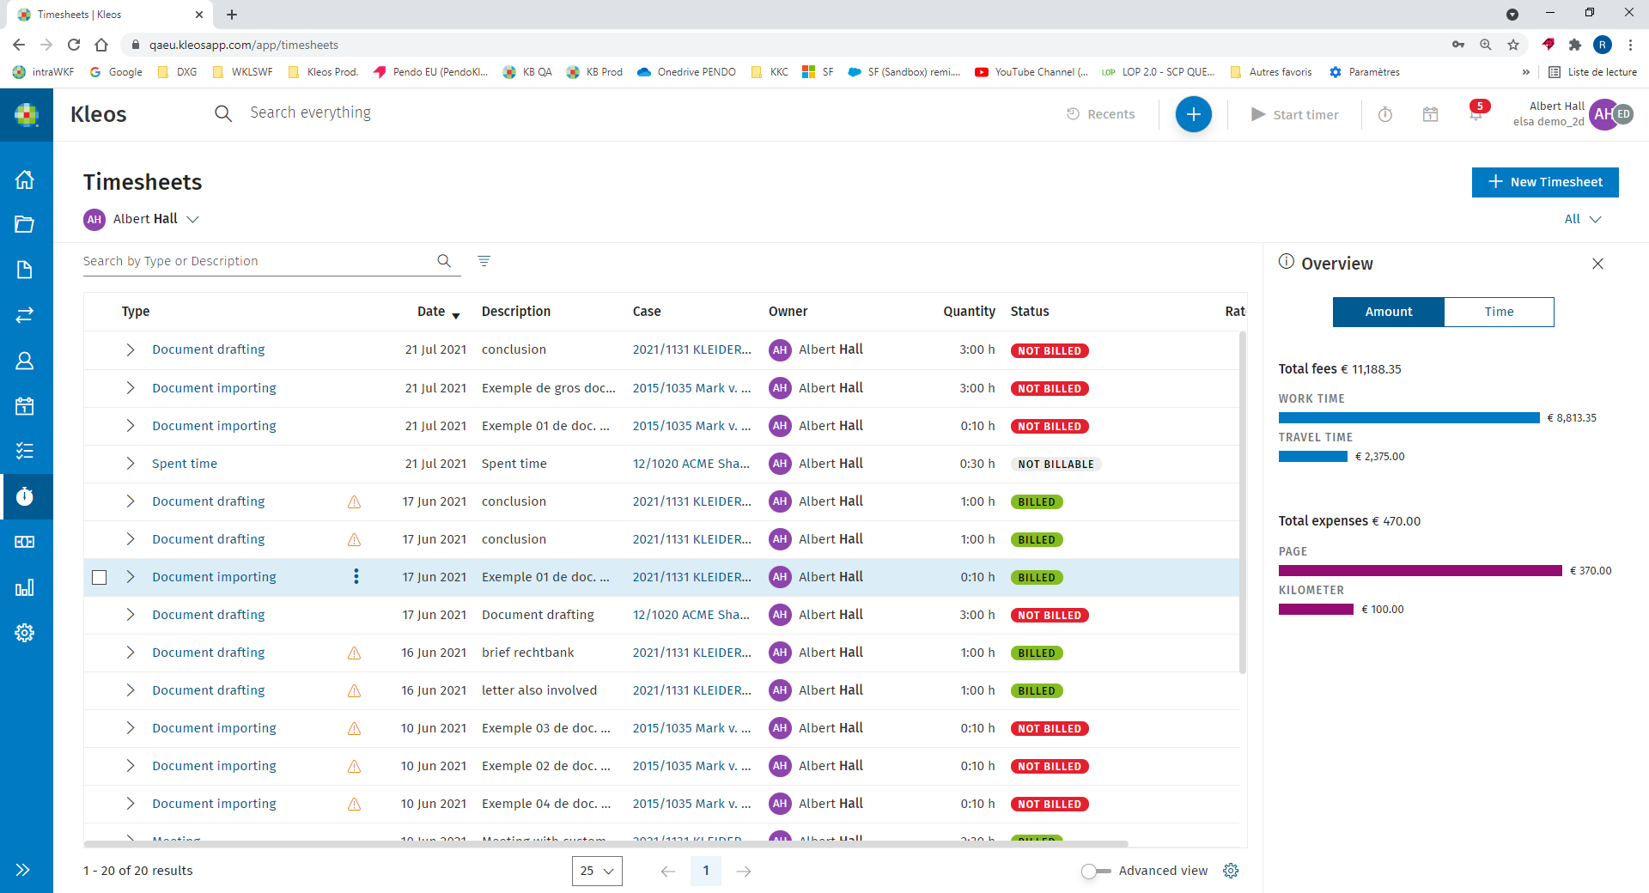The height and width of the screenshot is (893, 1649).
Task: Open the Contacts person icon in sidebar
Action: pos(25,361)
